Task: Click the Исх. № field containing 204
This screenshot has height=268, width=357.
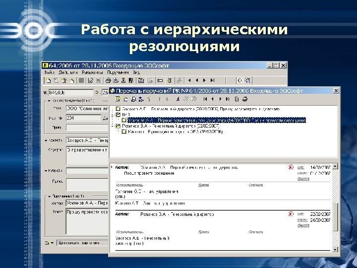Action: [x=83, y=118]
